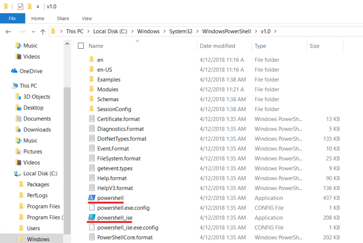
Task: Open the powershell application icon
Action: [92, 198]
